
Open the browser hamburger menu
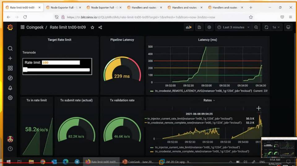(x=291, y=17)
